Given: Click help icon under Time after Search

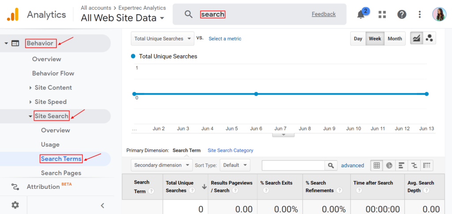Looking at the screenshot, I should [x=359, y=190].
